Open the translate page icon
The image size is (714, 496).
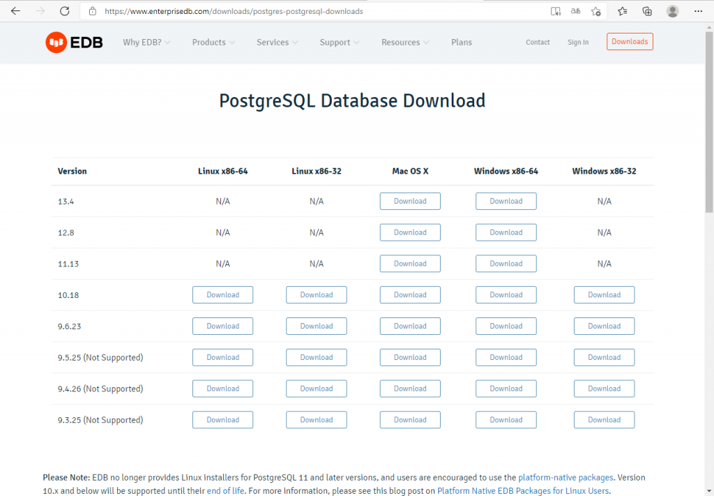click(575, 11)
